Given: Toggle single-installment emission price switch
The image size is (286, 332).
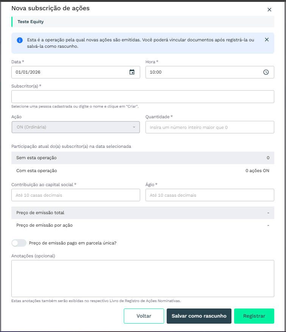Looking at the screenshot, I should pyautogui.click(x=19, y=243).
